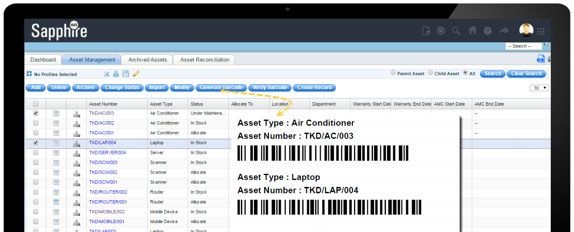Click the forward share arrow icon
574x232 pixels.
click(x=504, y=31)
